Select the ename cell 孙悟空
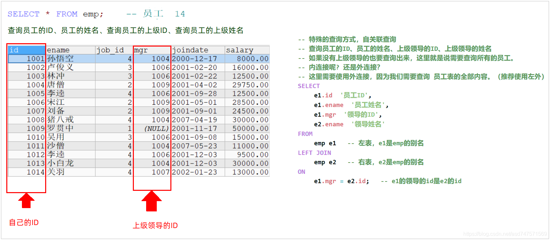The width and height of the screenshot is (550, 240). tap(70, 59)
